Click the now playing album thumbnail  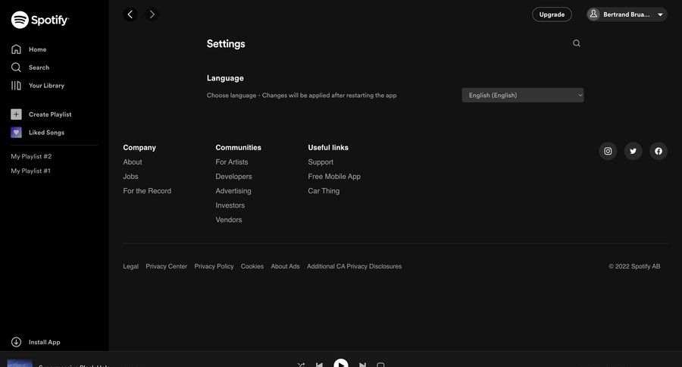[x=20, y=363]
